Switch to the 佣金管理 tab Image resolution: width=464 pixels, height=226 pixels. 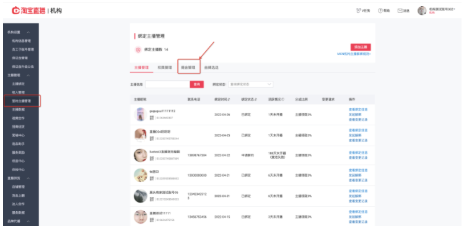coord(188,67)
